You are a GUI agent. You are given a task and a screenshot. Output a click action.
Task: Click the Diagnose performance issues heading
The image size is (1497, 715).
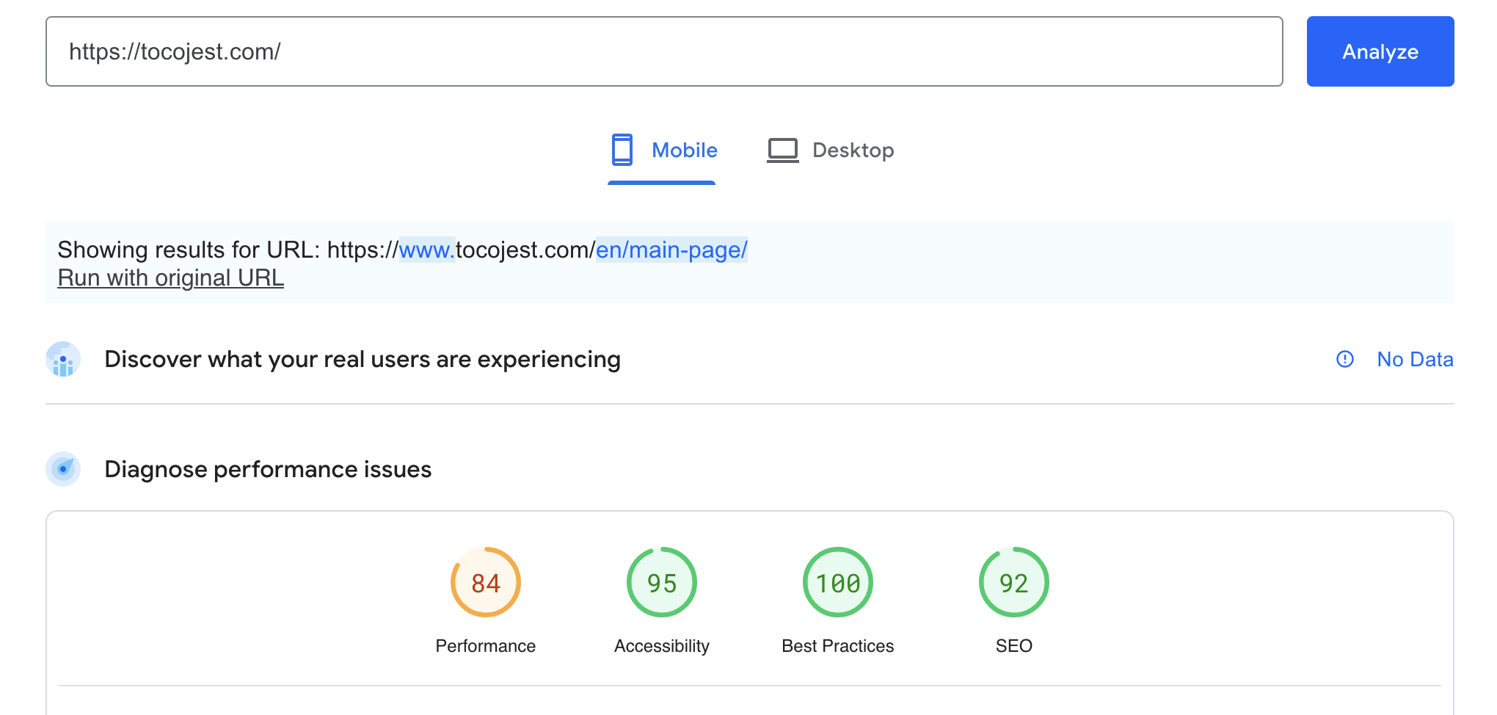[268, 469]
